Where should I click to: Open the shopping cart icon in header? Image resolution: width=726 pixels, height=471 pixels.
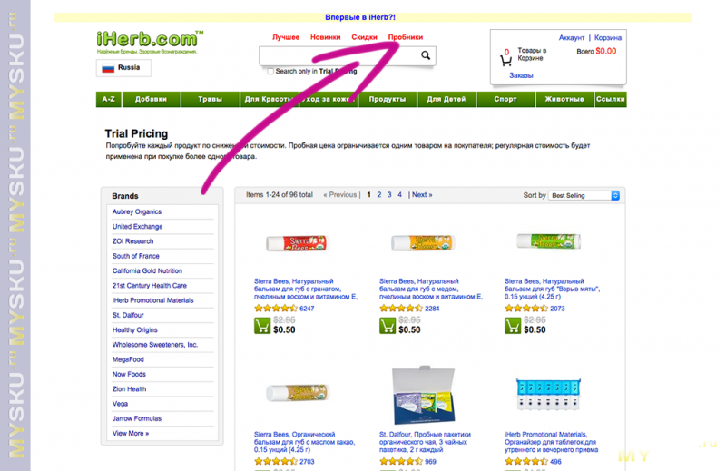pos(505,60)
